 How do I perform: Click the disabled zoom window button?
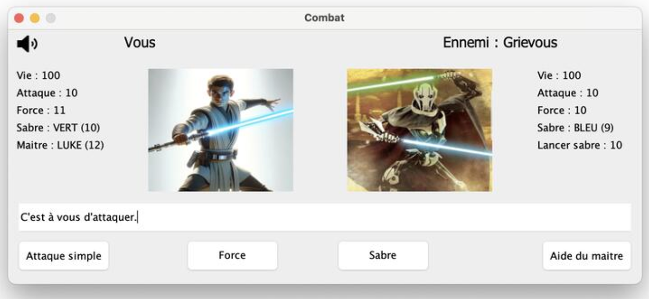(x=50, y=18)
